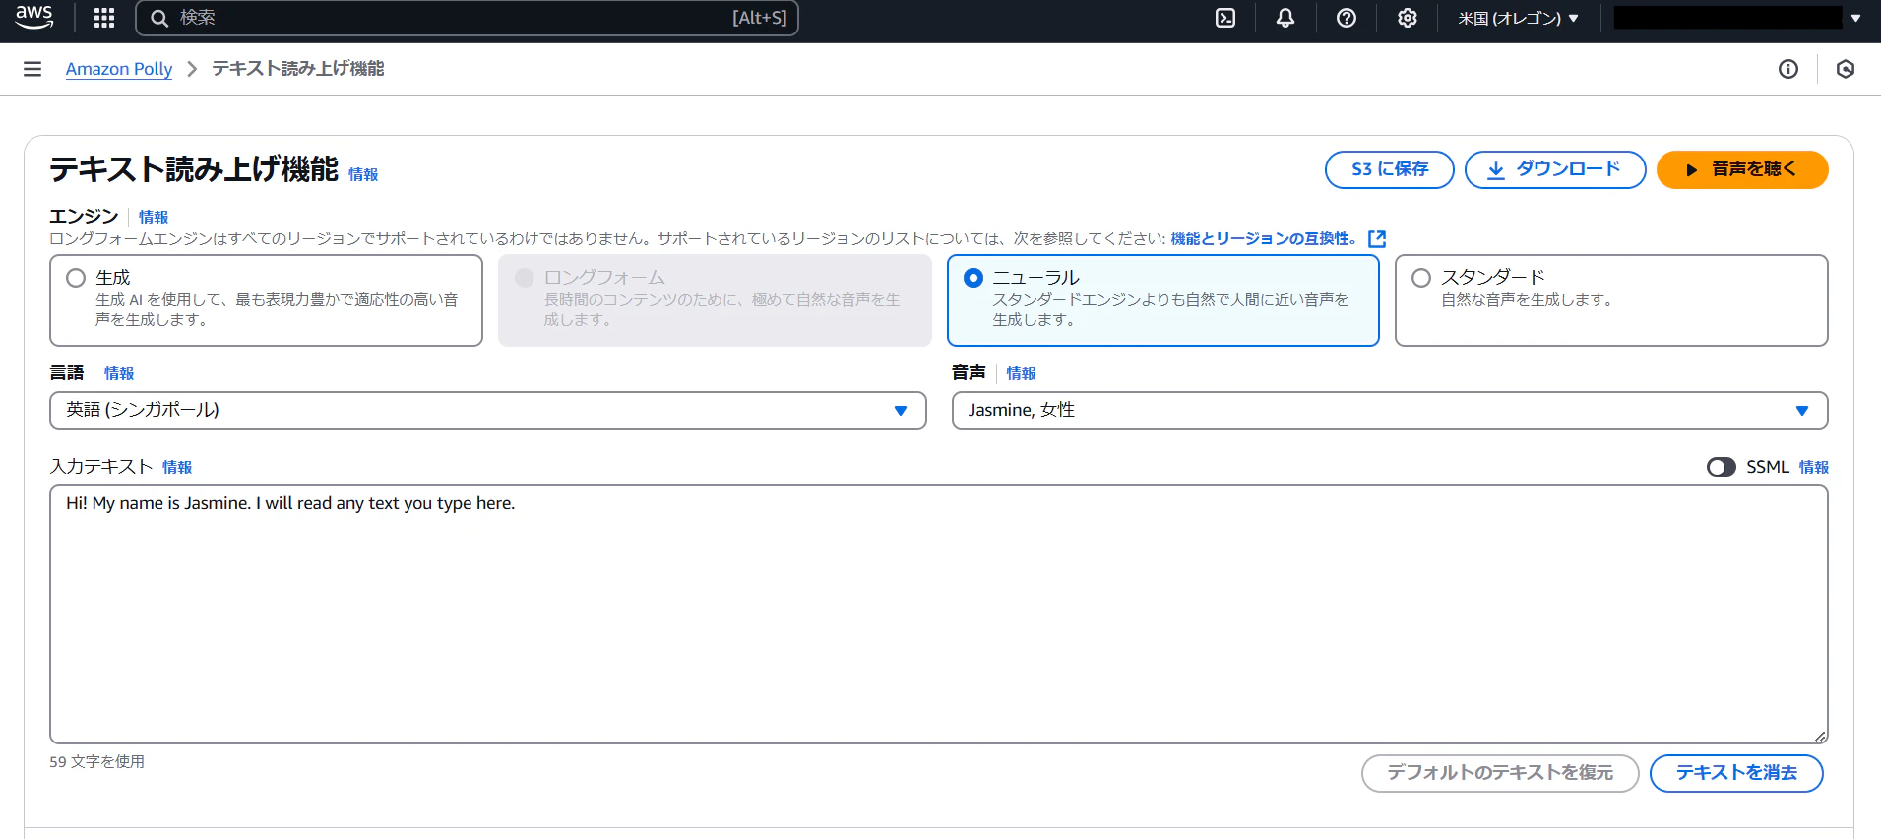This screenshot has width=1881, height=839.
Task: Click the hexagon icon beside the info icon
Action: [1846, 69]
